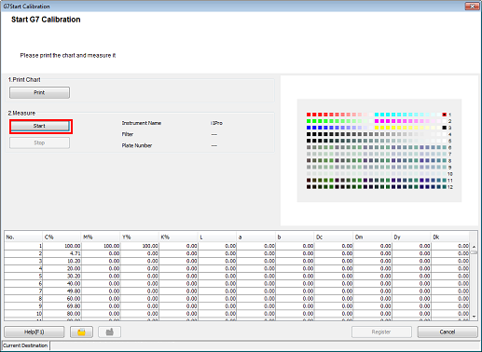Click the disabled Stop button

(x=39, y=142)
